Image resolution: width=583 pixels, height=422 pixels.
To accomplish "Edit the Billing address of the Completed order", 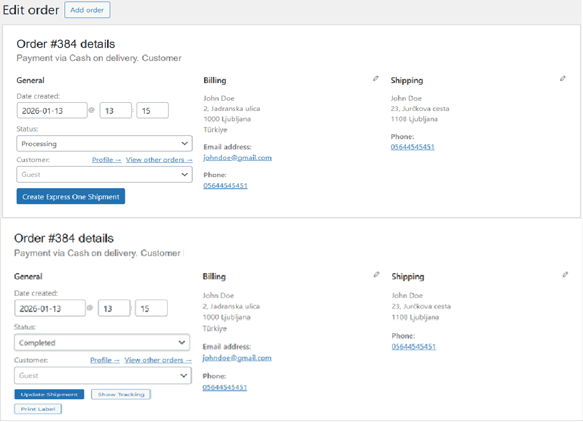I will point(377,274).
